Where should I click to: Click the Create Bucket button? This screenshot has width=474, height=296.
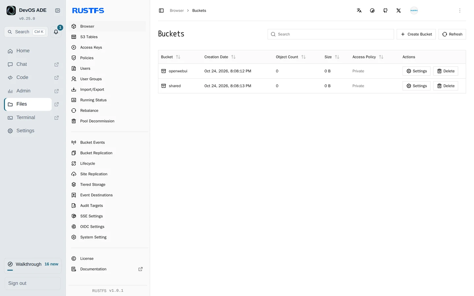tap(416, 34)
